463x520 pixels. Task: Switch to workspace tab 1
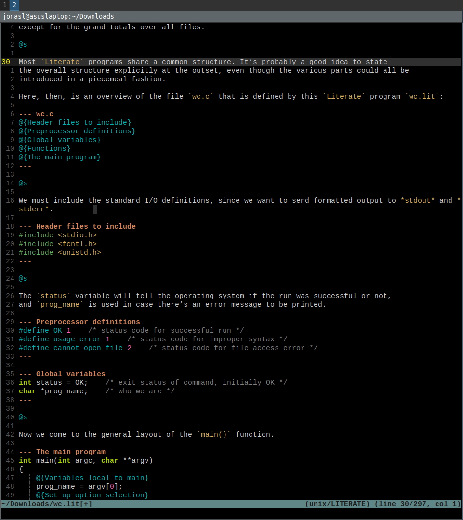[x=5, y=5]
